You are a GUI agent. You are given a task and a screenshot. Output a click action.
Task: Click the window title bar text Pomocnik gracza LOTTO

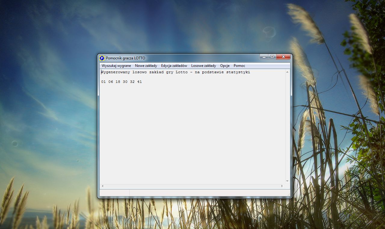coord(125,58)
